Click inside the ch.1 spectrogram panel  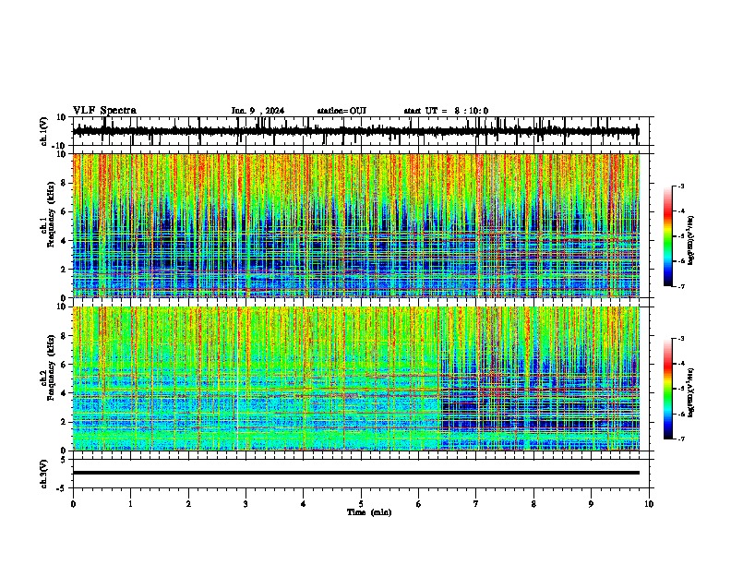[x=356, y=225]
